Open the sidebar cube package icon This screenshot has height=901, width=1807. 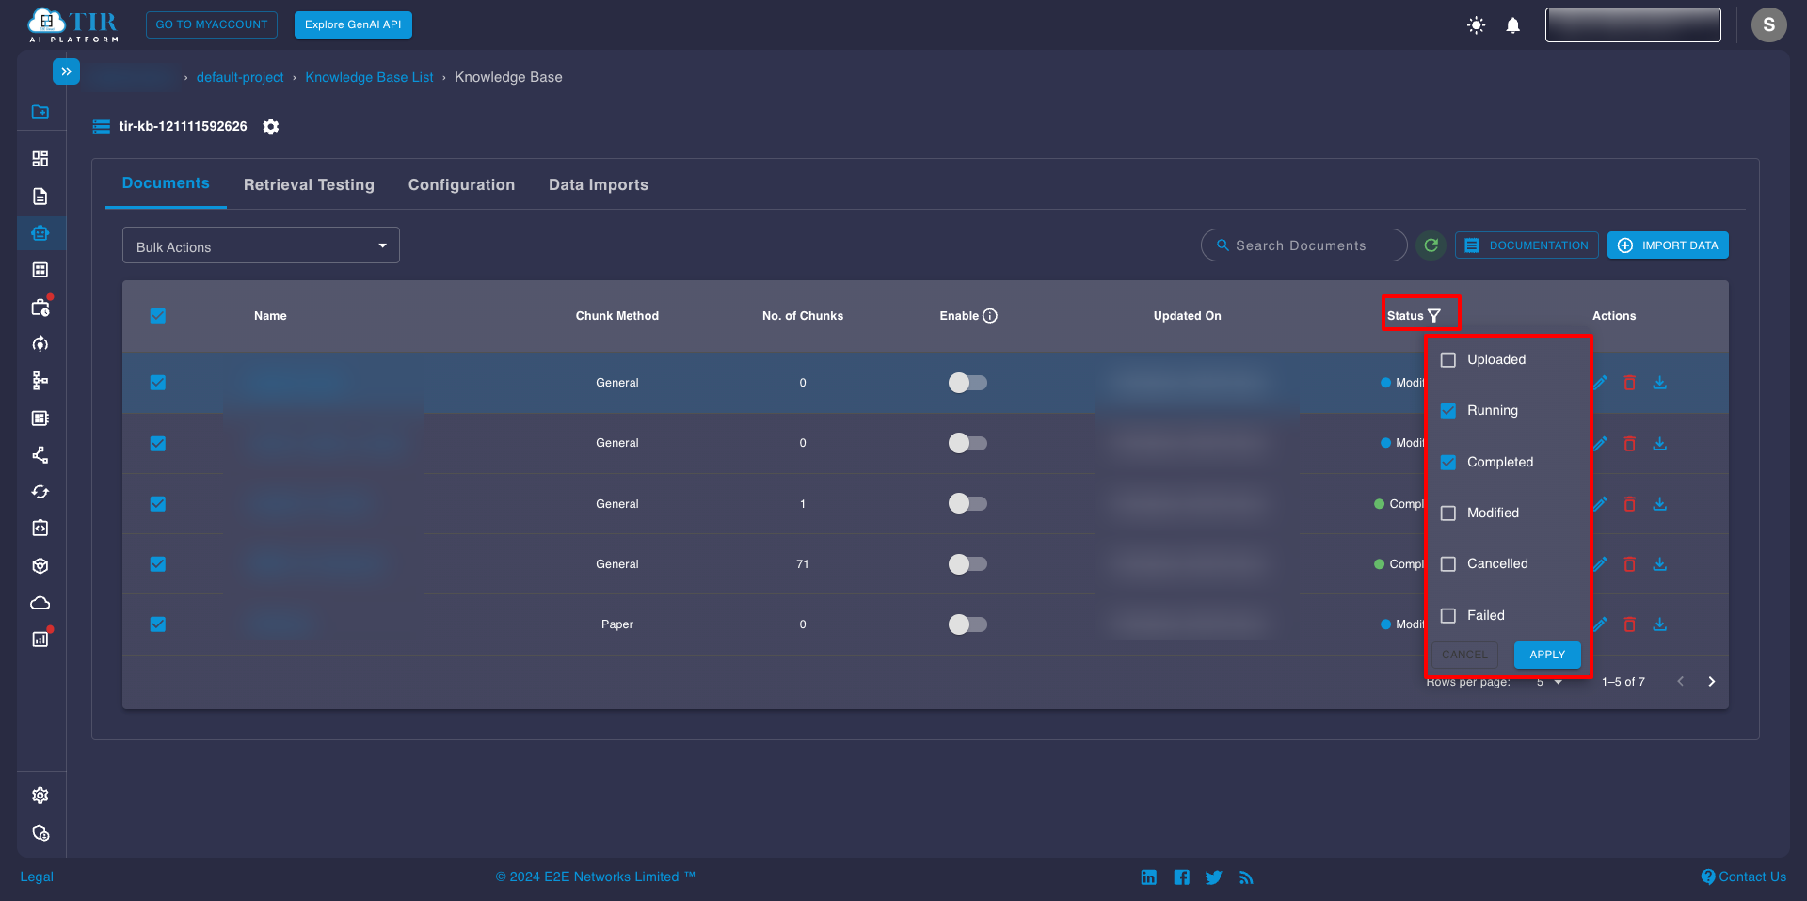tap(40, 566)
